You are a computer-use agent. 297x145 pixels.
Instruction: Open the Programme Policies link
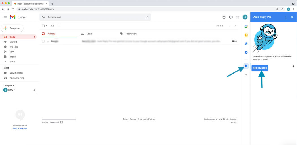[147, 119]
